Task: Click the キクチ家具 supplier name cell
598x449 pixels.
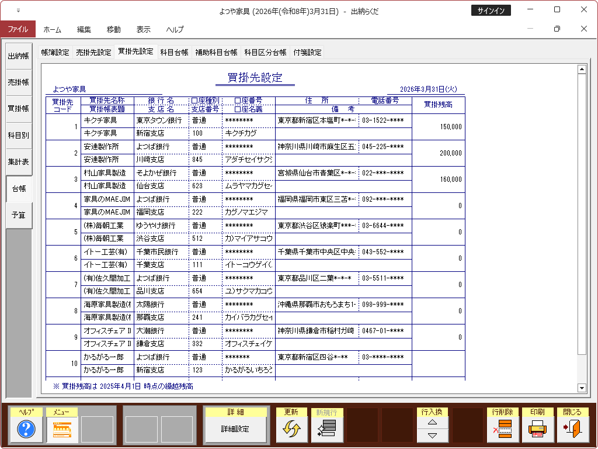Action: tap(107, 120)
